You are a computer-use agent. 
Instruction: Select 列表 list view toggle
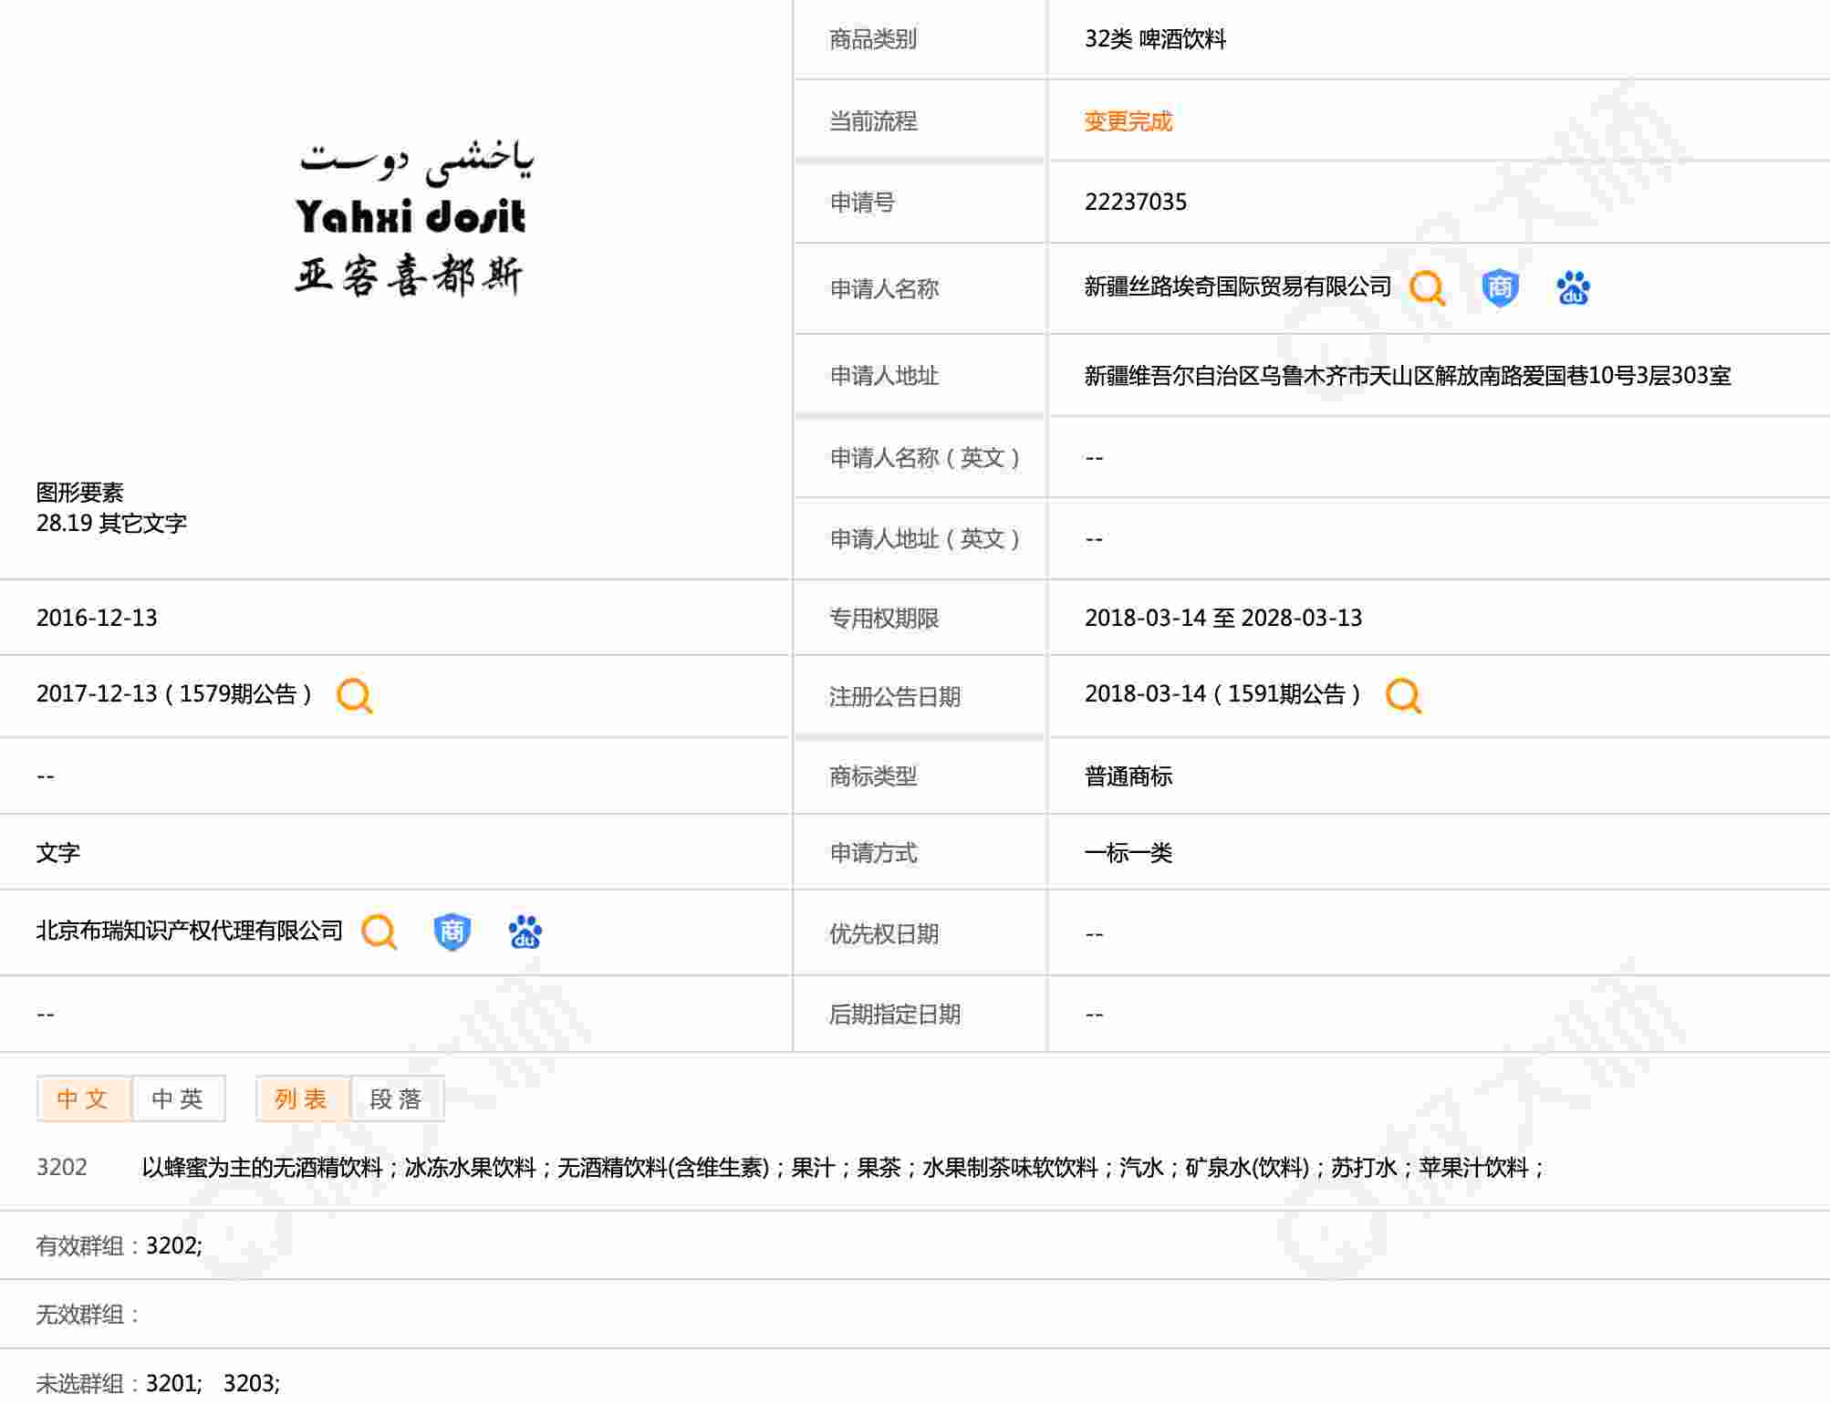[x=301, y=1098]
